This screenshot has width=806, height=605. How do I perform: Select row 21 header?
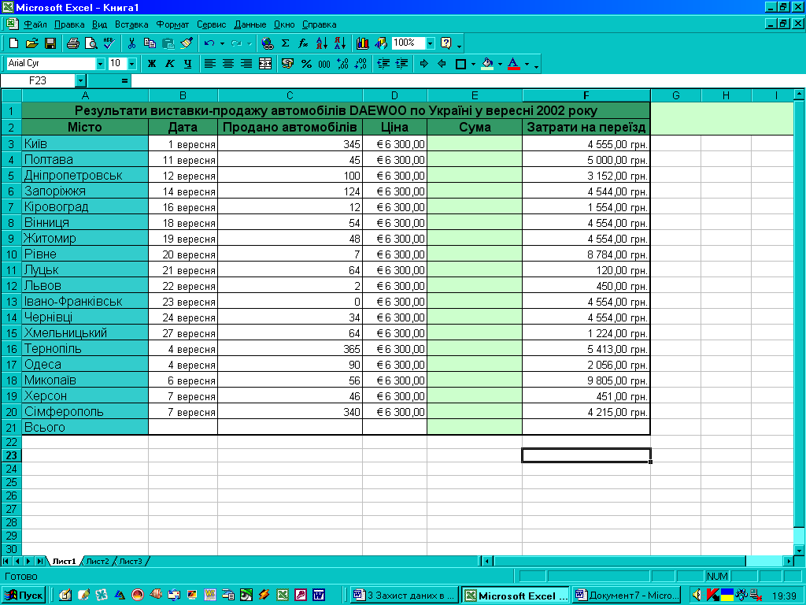pos(11,427)
